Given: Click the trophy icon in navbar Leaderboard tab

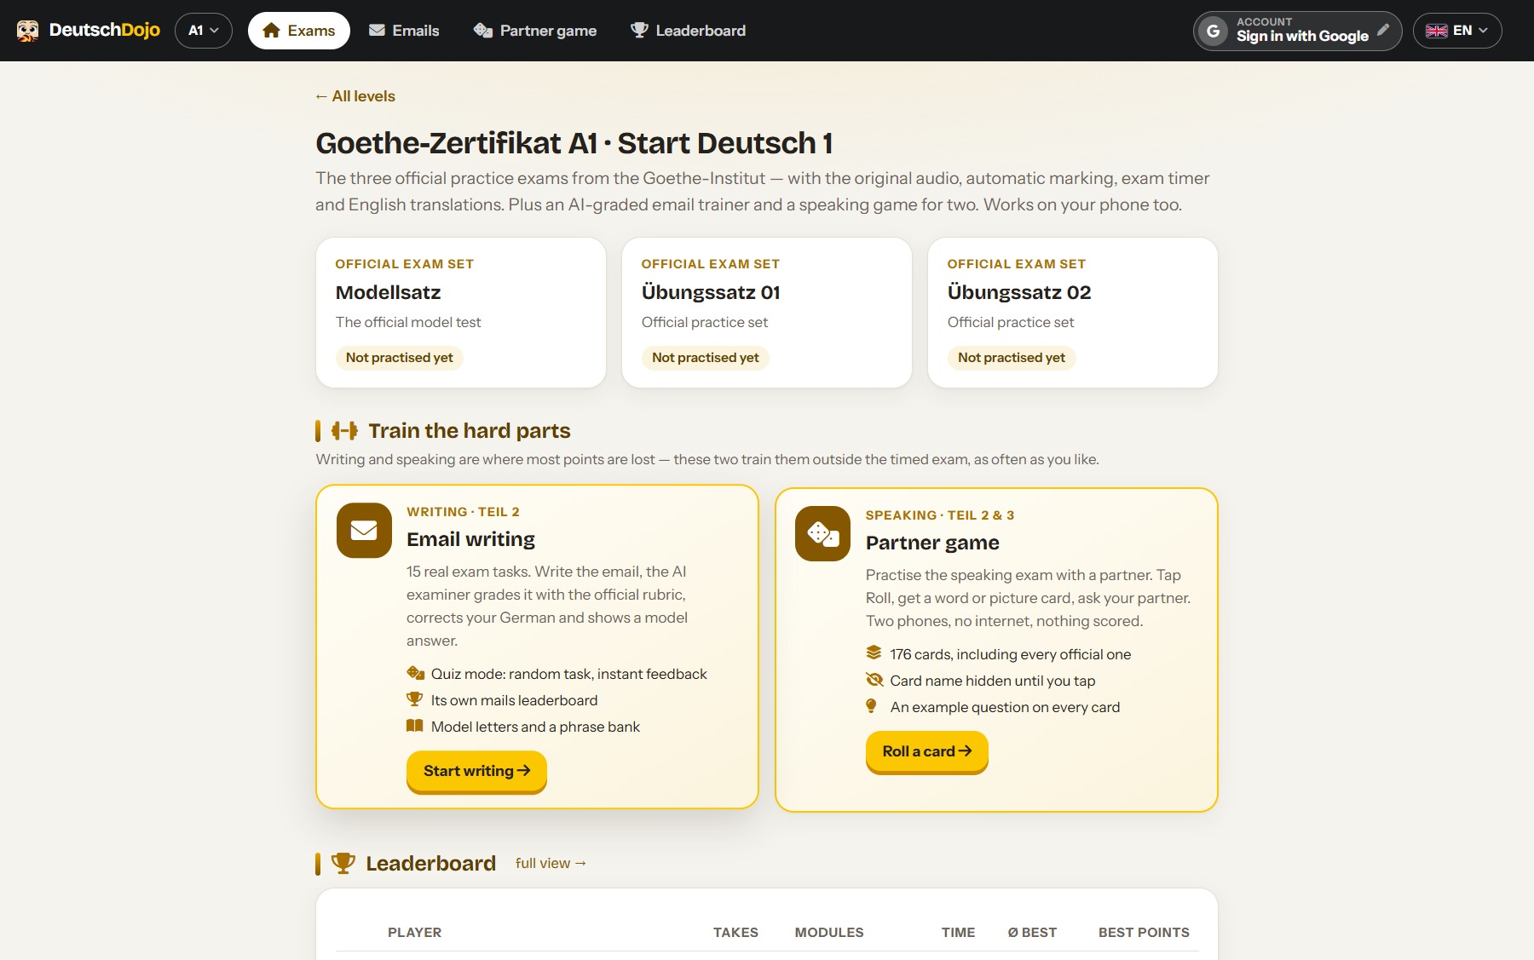Looking at the screenshot, I should coord(639,31).
